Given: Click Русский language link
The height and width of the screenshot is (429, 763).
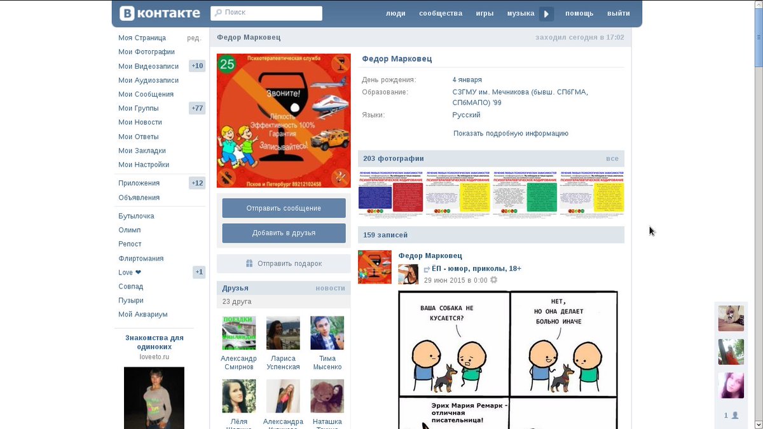Looking at the screenshot, I should click(x=466, y=115).
